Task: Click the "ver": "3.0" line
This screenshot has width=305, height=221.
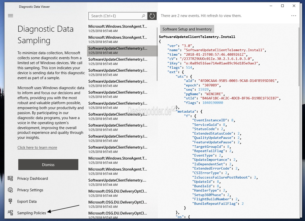Action: click(x=181, y=46)
